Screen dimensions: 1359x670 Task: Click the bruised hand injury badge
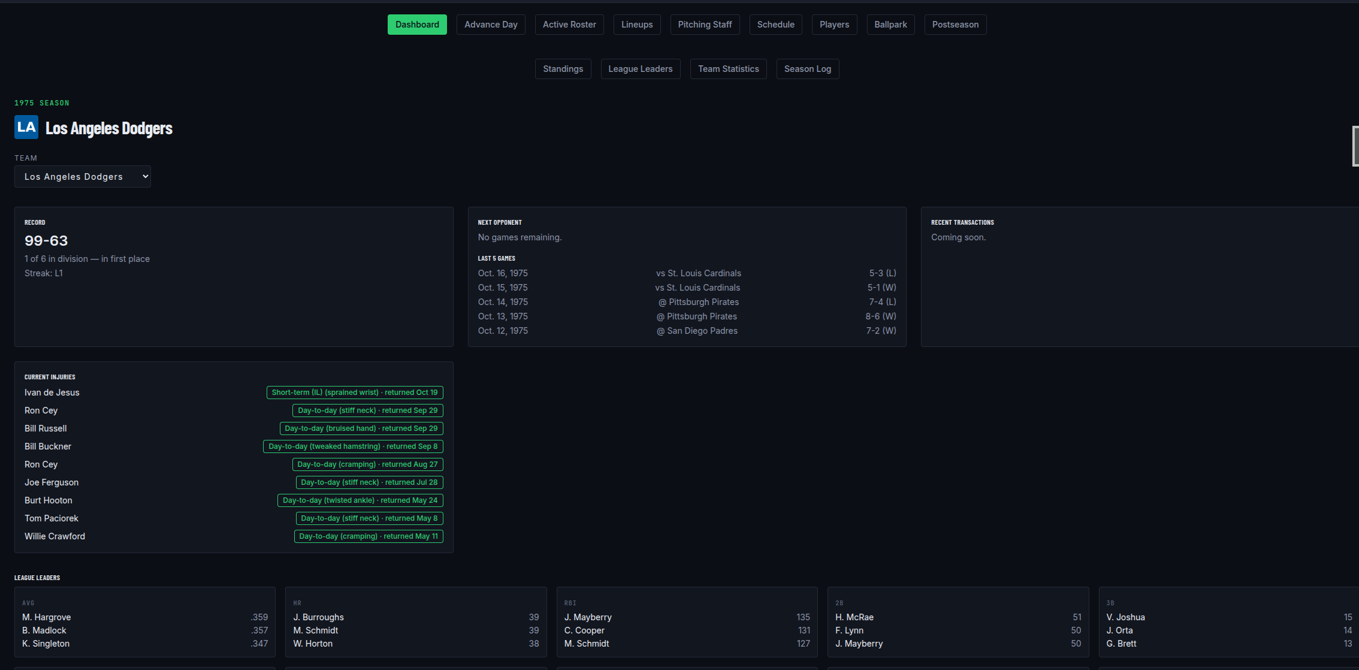tap(361, 428)
